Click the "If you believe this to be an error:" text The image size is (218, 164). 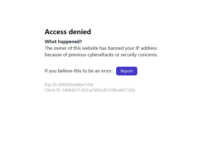coord(79,71)
